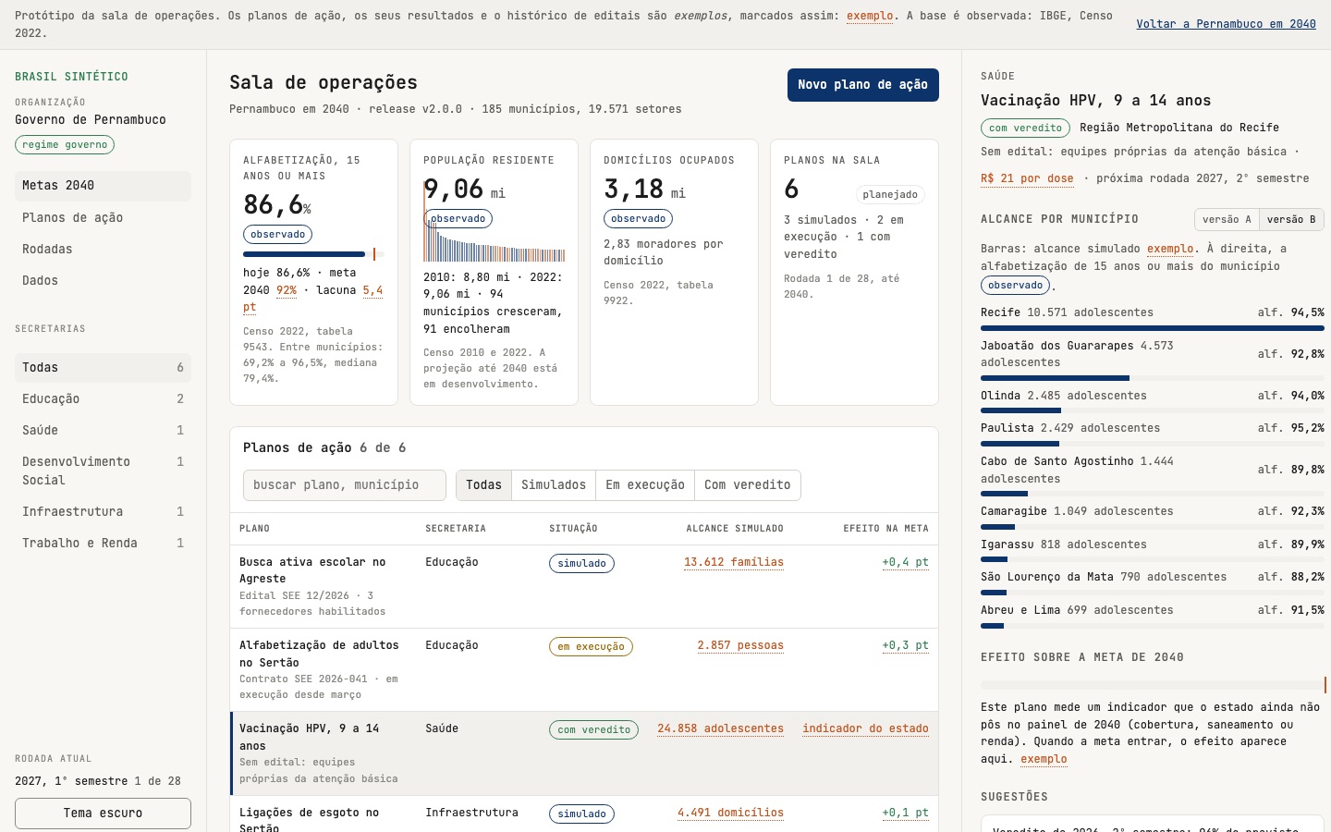Click the planejado badge in Planos na sala

[x=890, y=195]
